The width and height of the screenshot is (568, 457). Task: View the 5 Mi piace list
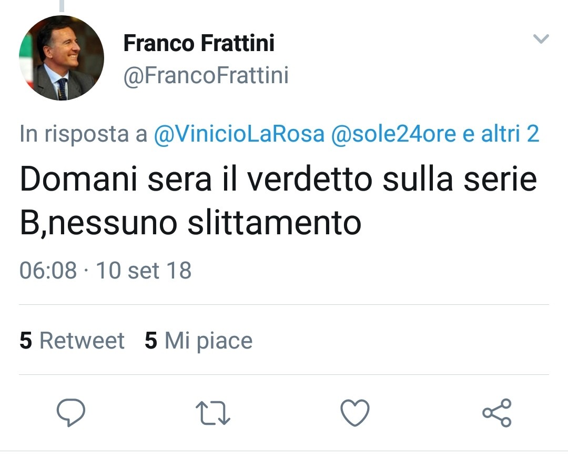[x=199, y=341]
